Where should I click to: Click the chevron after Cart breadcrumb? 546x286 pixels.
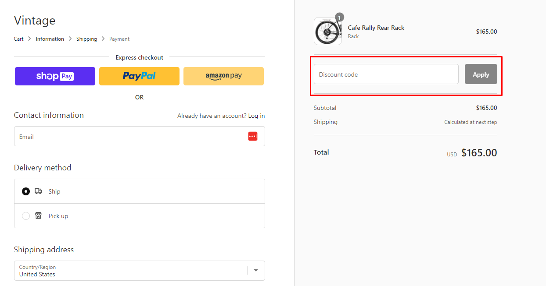(29, 39)
